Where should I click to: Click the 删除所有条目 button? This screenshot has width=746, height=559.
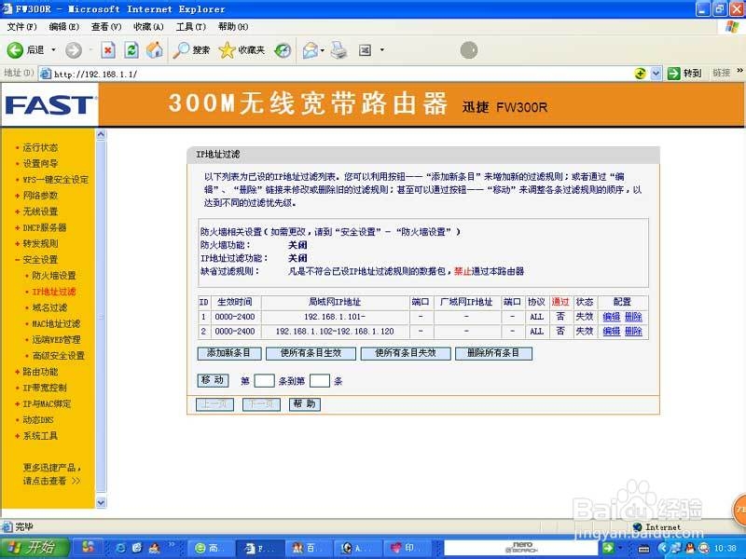[x=493, y=353]
